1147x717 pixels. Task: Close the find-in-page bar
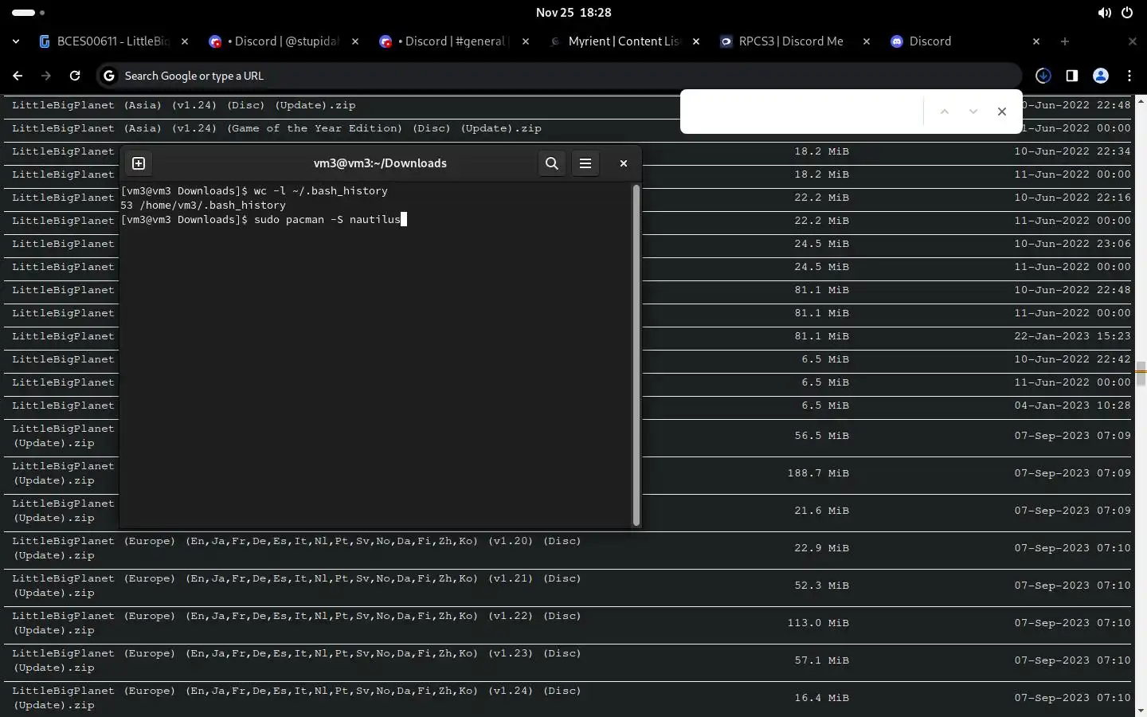click(1002, 112)
